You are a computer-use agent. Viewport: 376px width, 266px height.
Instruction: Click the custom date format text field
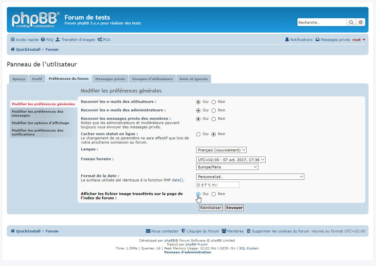click(218, 185)
